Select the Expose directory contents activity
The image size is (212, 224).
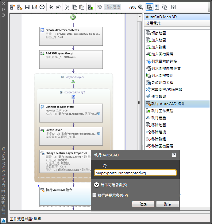click(x=71, y=37)
